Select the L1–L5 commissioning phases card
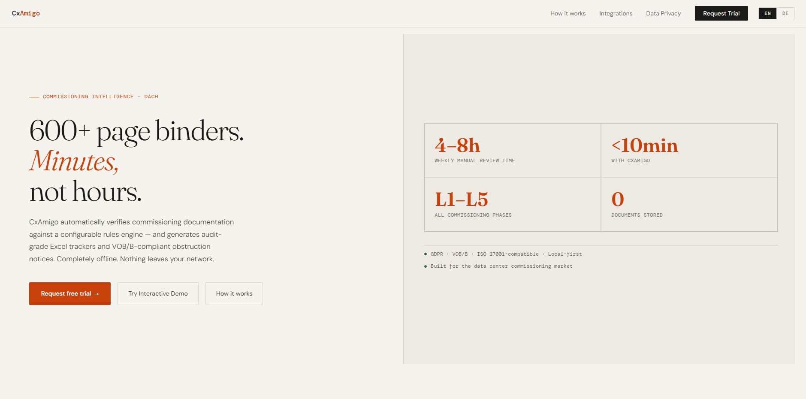This screenshot has width=806, height=399. pyautogui.click(x=512, y=205)
